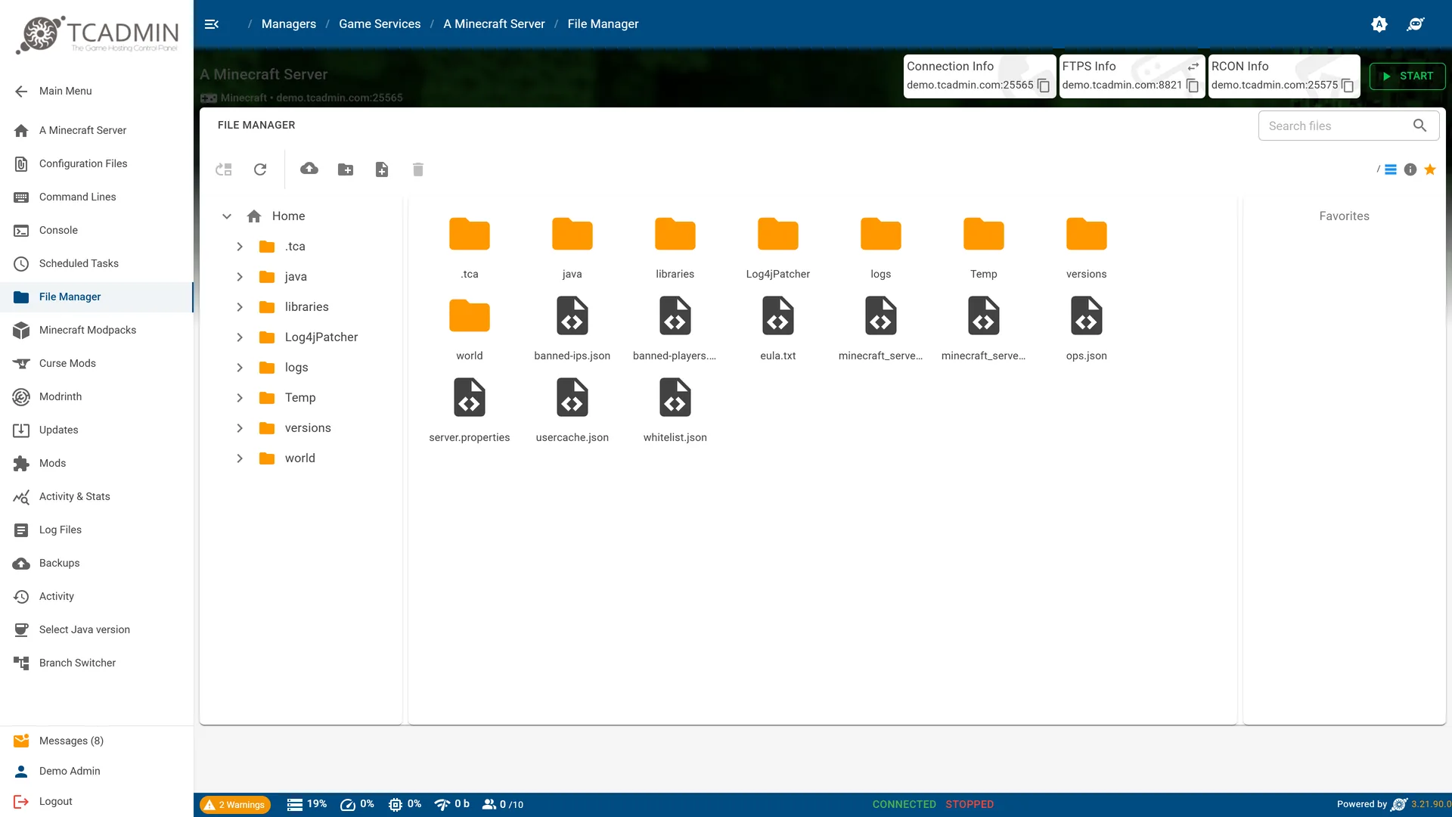Expand the libraries tree folder
The height and width of the screenshot is (817, 1452).
(x=240, y=307)
